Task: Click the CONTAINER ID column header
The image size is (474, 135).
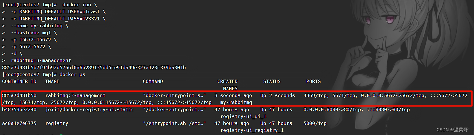Action: [19, 81]
